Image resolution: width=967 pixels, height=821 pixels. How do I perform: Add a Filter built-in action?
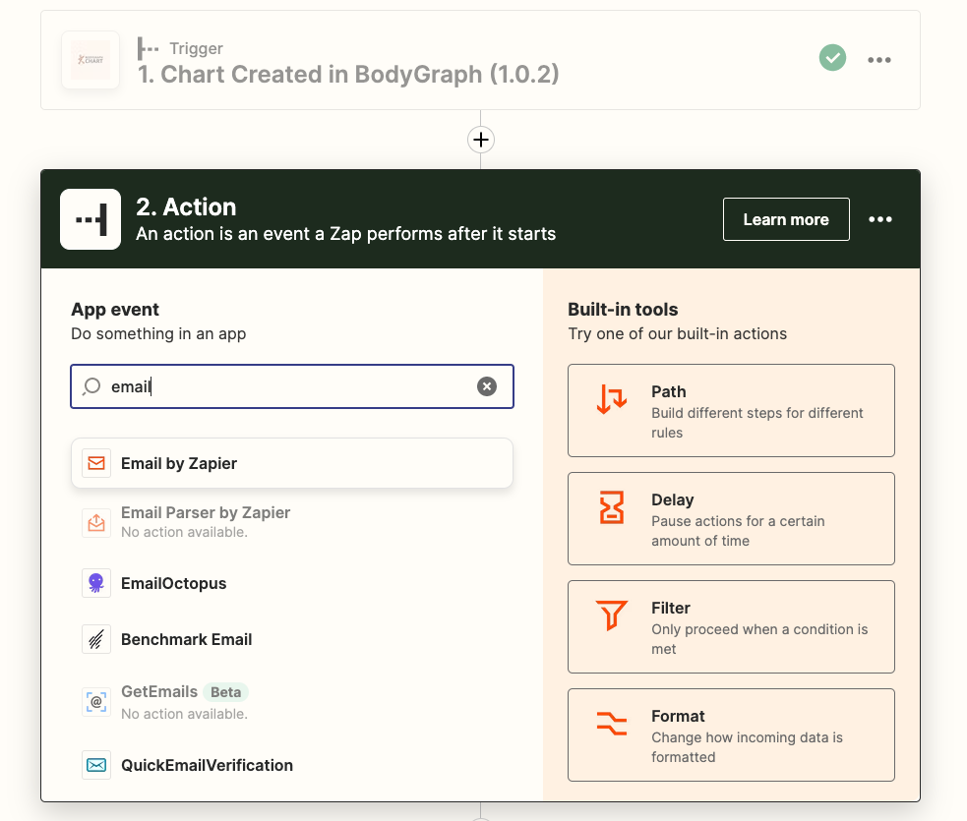pyautogui.click(x=732, y=627)
